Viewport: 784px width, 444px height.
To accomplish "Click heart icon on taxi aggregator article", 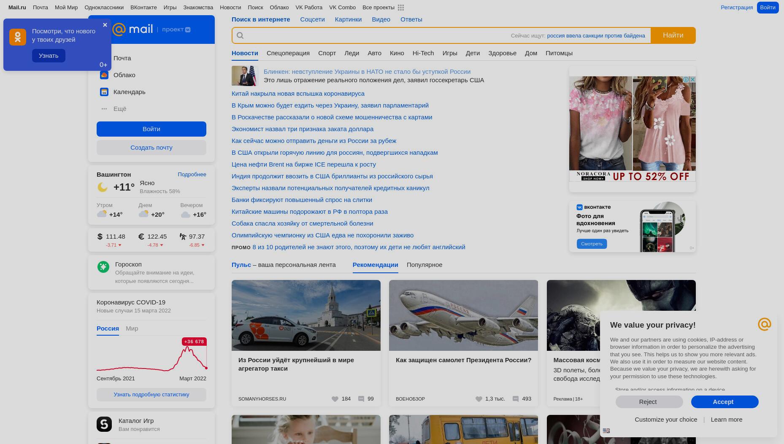I will point(335,399).
